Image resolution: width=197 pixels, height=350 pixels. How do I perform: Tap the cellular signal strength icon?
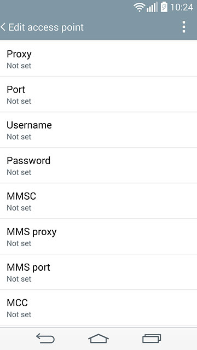[152, 7]
